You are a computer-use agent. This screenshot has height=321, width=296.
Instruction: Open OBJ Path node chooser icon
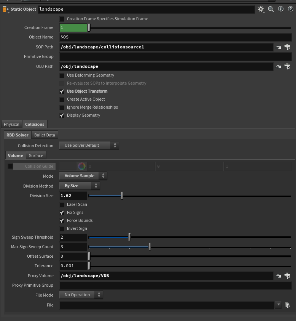click(287, 66)
